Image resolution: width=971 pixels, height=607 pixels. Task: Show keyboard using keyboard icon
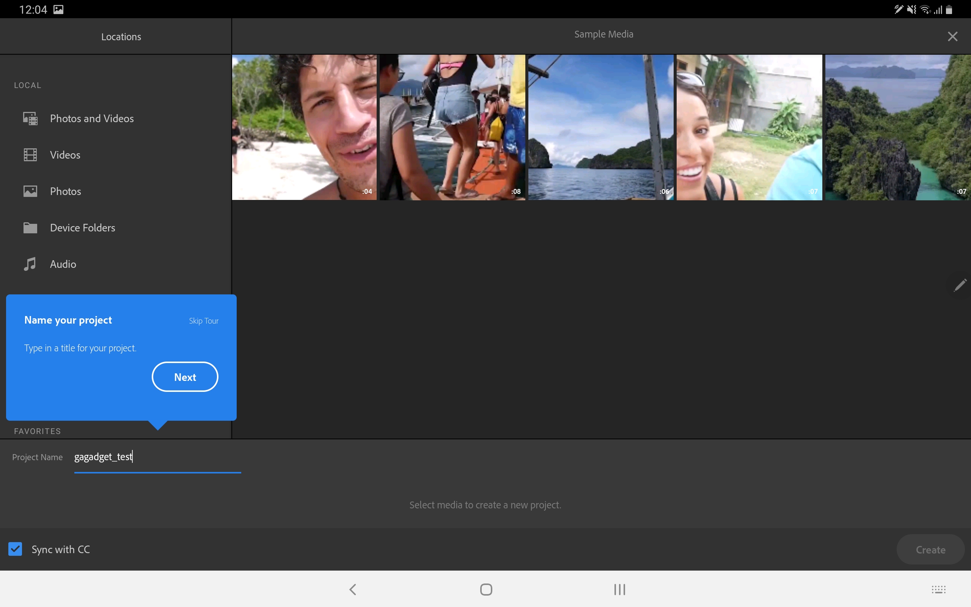(938, 589)
